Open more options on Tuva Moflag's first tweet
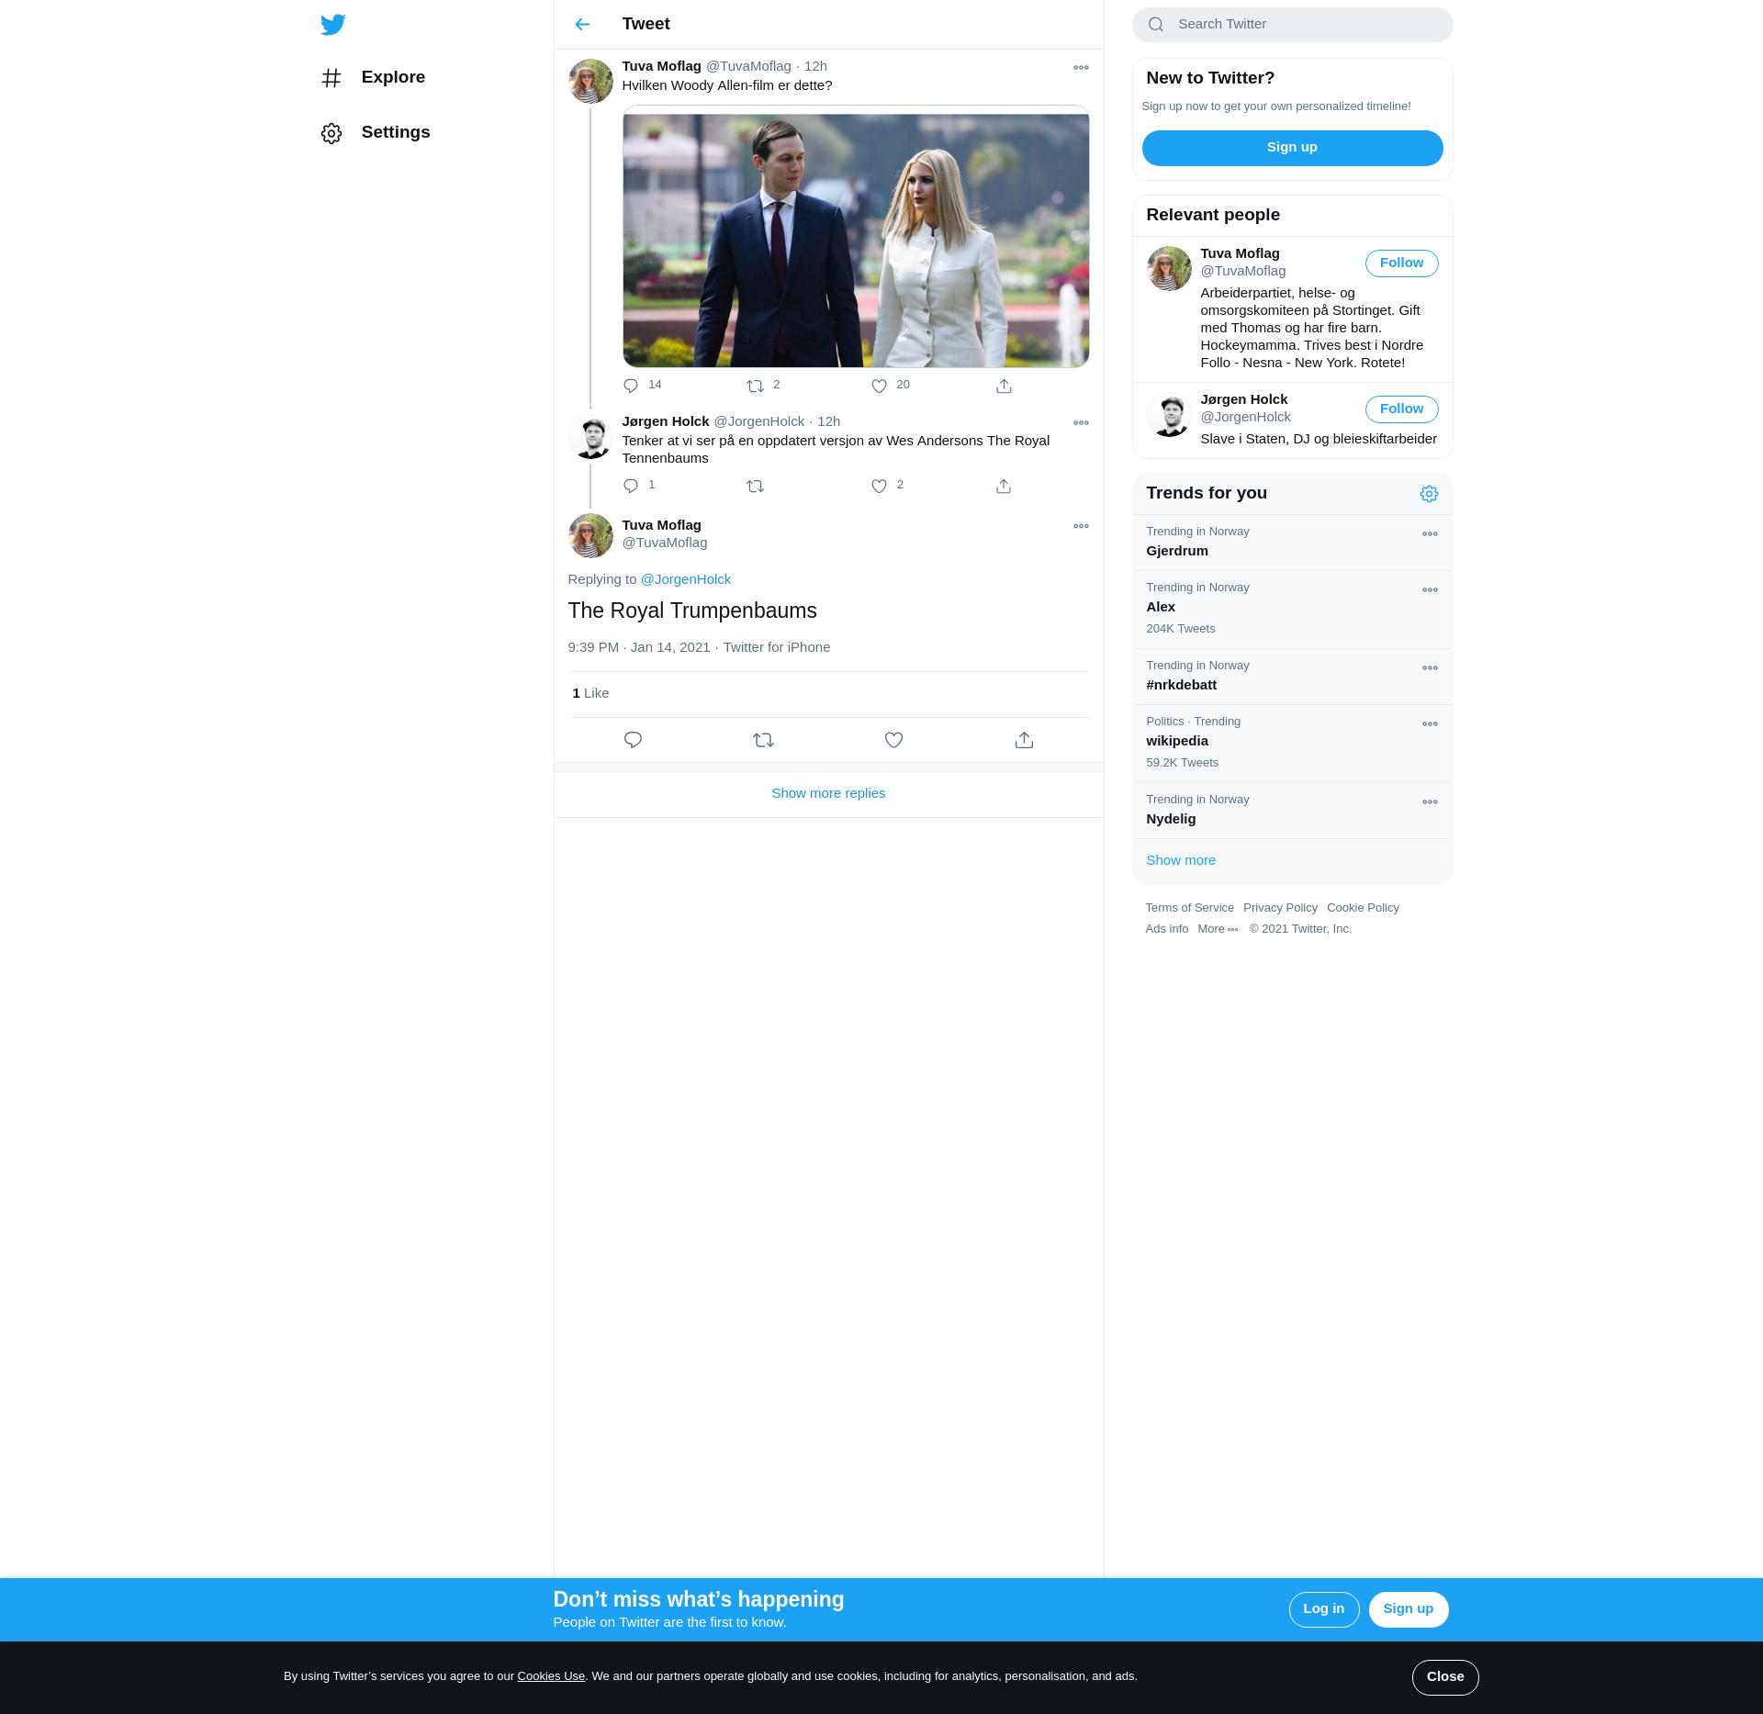This screenshot has width=1763, height=1714. coord(1081,68)
